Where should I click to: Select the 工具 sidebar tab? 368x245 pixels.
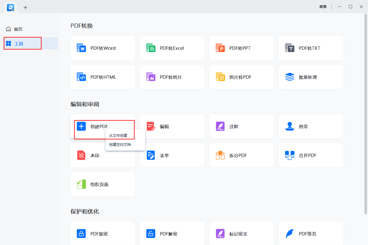click(x=19, y=44)
